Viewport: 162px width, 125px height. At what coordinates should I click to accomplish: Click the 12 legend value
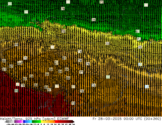tap(48, 124)
